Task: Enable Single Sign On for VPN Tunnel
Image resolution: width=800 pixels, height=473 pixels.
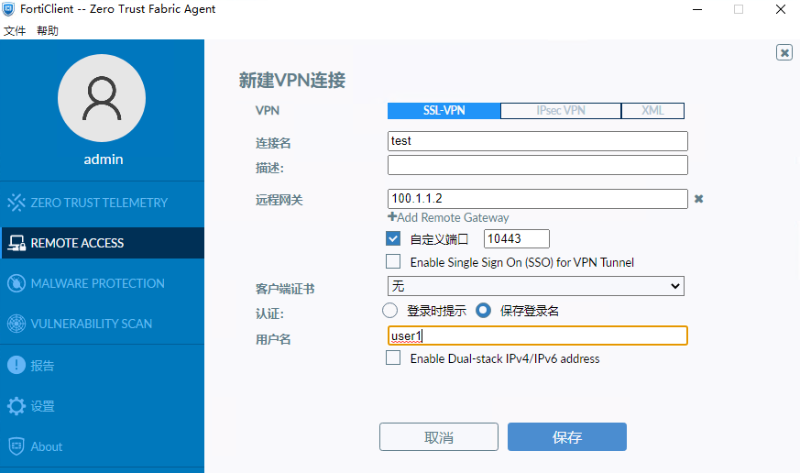Action: pos(394,262)
